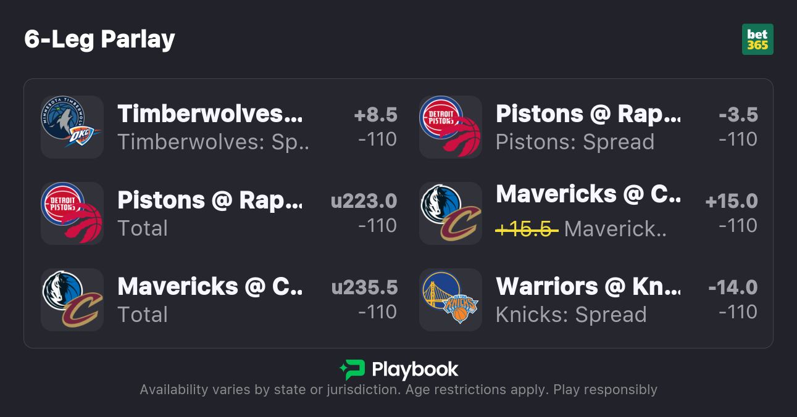This screenshot has width=797, height=417.
Task: Click the bet365 logo badge
Action: 757,39
